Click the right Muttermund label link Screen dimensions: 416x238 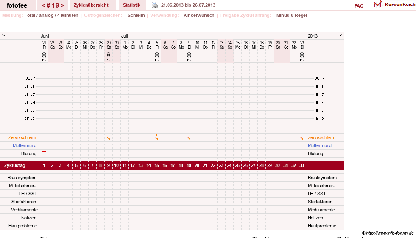point(320,145)
